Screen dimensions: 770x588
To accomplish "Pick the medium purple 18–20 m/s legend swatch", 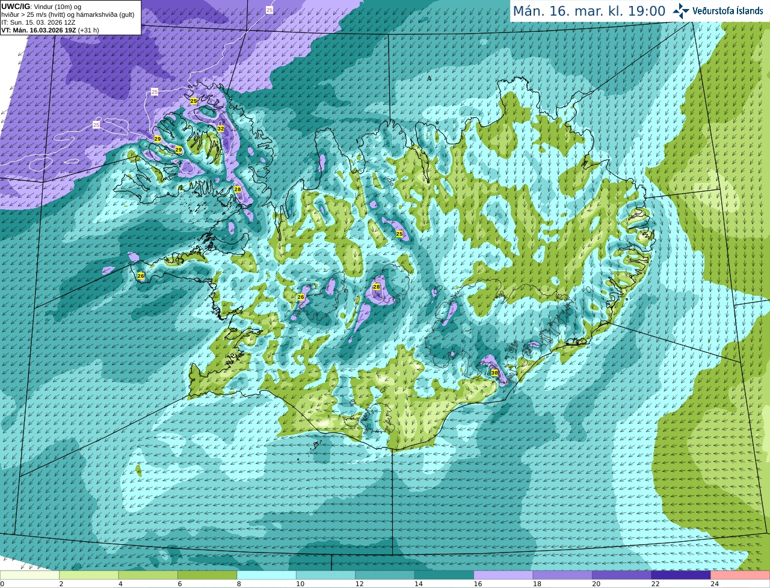I will (562, 575).
